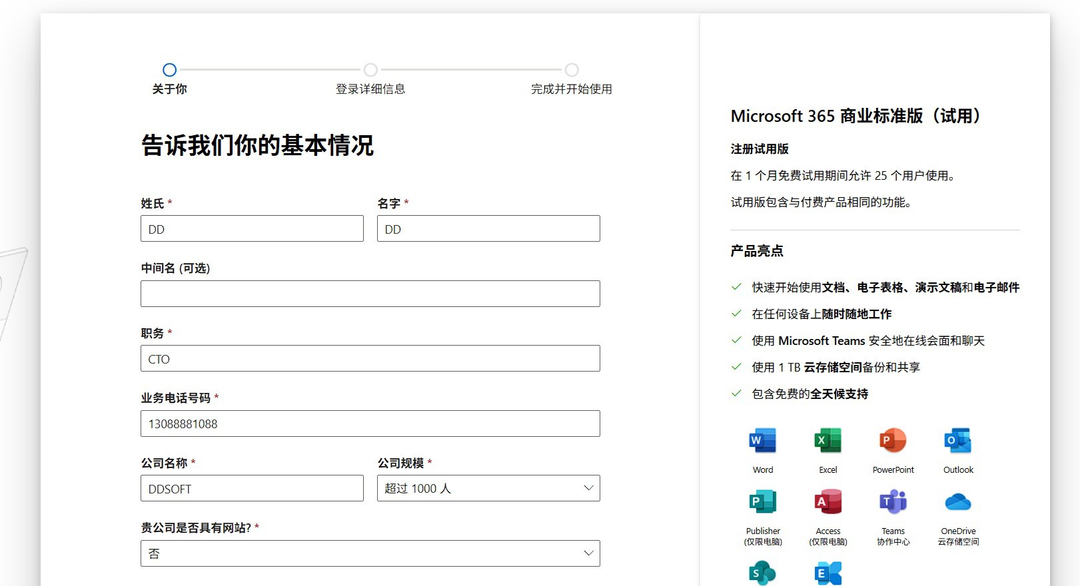Click the Outlook app icon
1080x586 pixels.
958,441
